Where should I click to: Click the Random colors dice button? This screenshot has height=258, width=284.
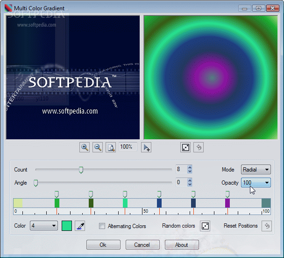[205, 226]
